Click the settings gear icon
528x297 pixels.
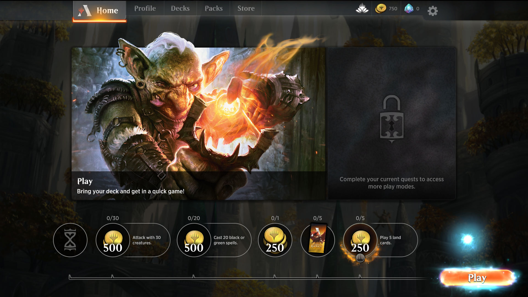pyautogui.click(x=433, y=10)
